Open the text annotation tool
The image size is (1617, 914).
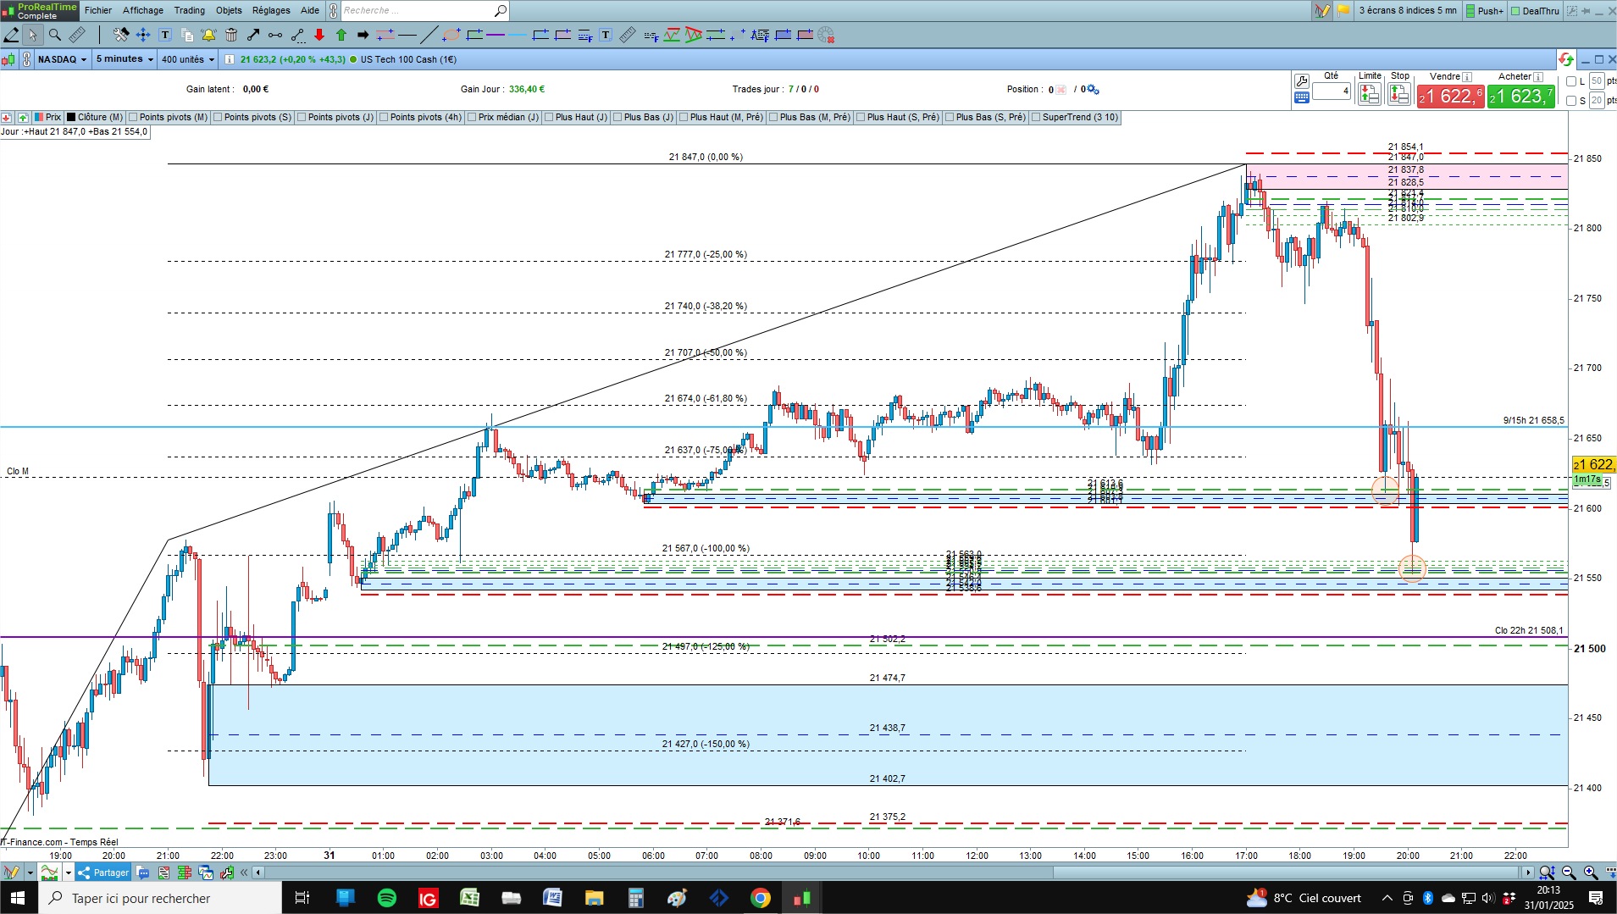point(165,35)
